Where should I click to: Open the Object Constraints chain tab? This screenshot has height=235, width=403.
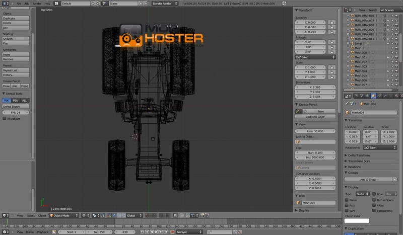click(x=379, y=96)
